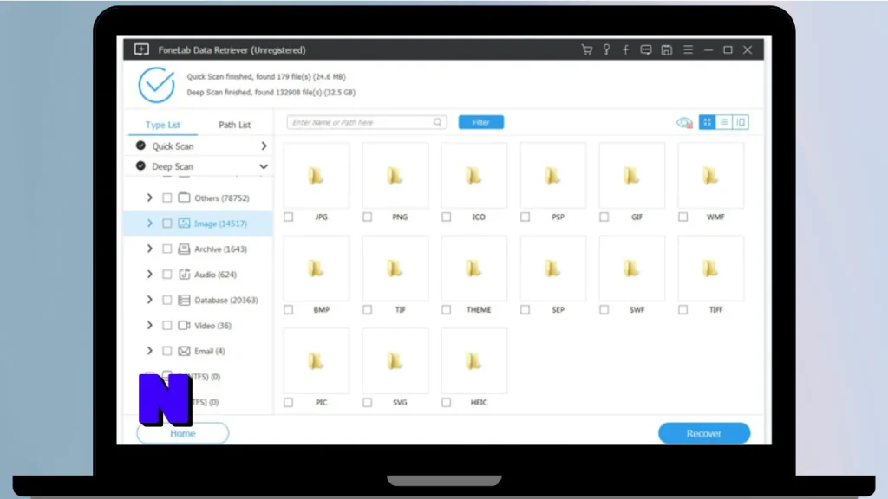Select the Archive (1643) category
The width and height of the screenshot is (888, 499).
point(220,249)
